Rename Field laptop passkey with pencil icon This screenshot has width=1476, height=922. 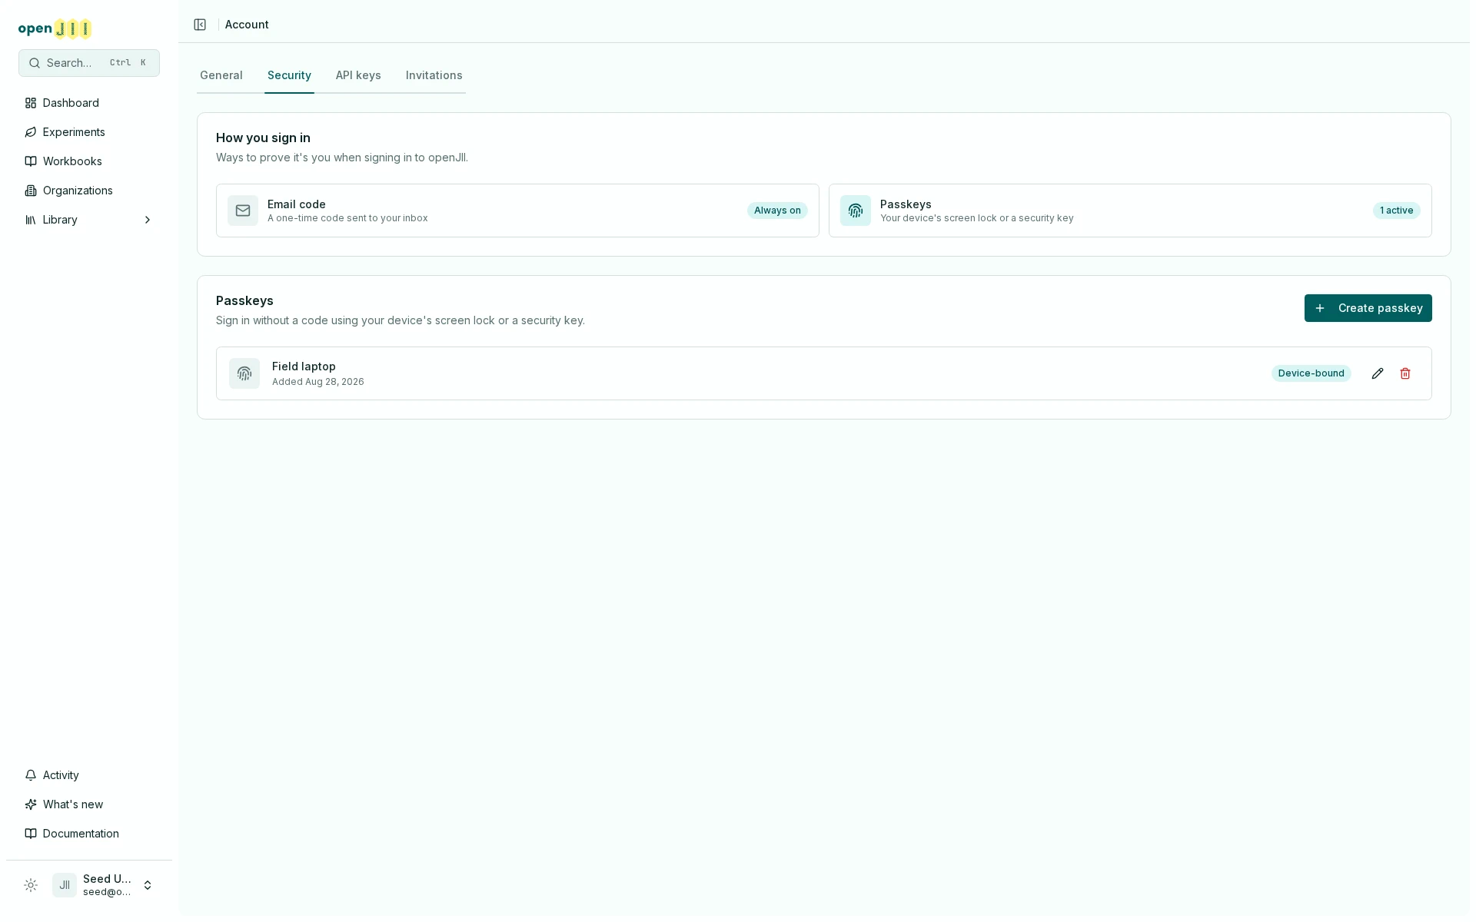[1378, 373]
